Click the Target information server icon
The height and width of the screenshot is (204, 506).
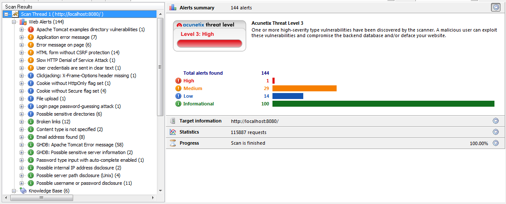coord(173,121)
